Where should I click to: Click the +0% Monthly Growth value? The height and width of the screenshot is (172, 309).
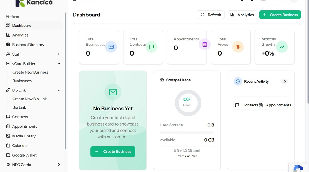pyautogui.click(x=268, y=53)
